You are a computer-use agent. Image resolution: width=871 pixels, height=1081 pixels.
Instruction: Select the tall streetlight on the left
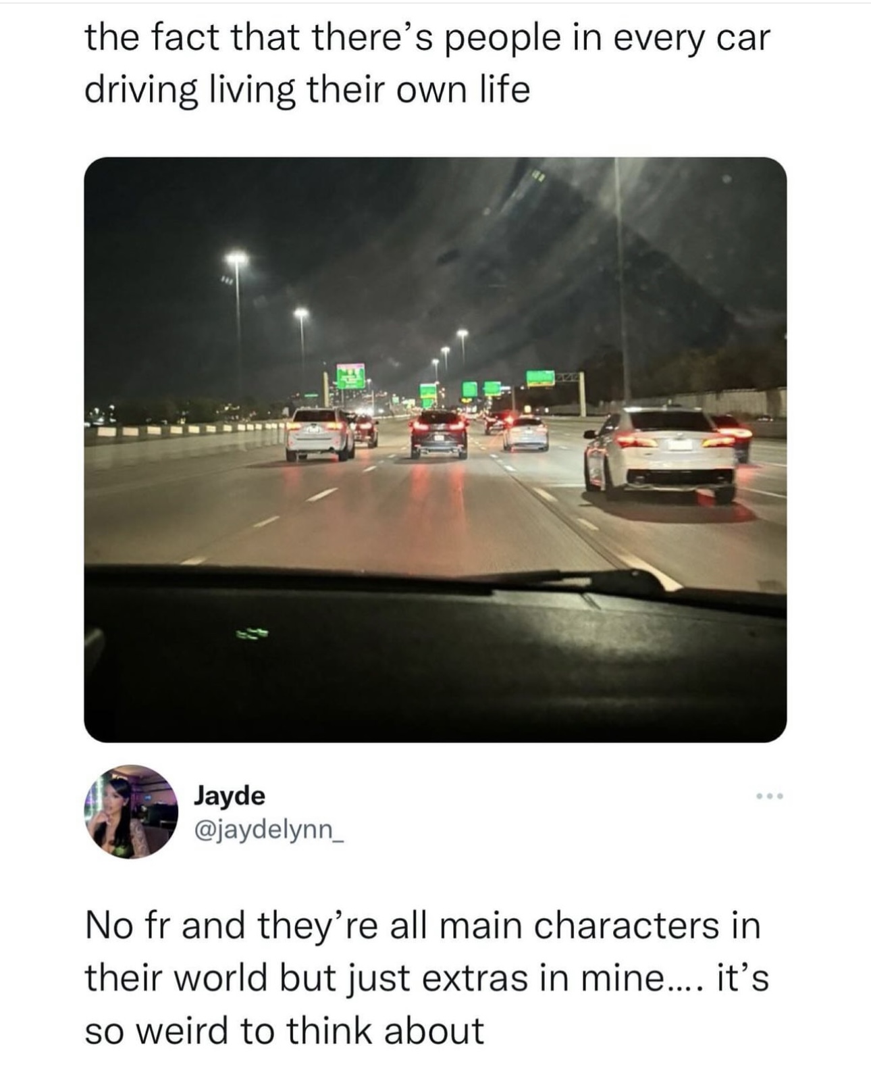pyautogui.click(x=238, y=324)
